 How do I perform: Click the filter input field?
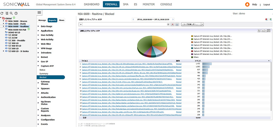pyautogui.click(x=124, y=24)
